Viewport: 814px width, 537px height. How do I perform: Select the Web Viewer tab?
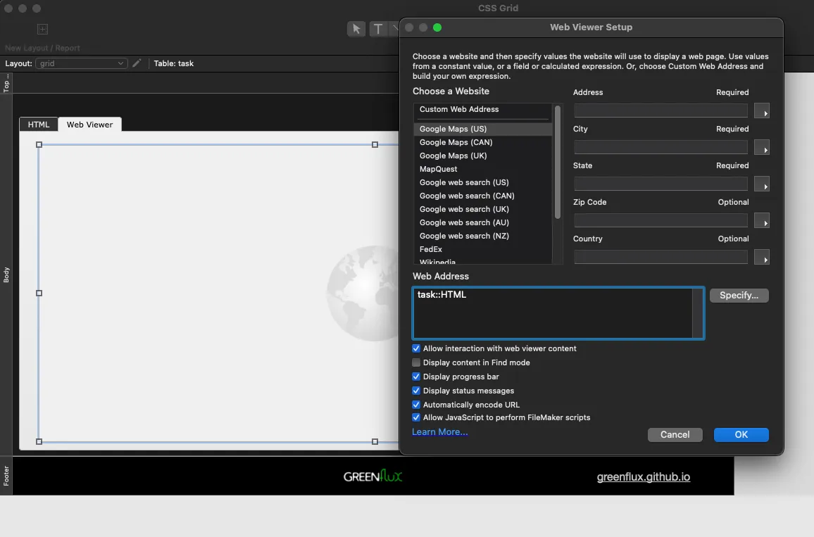point(89,125)
